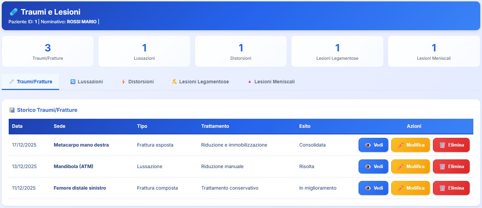Click the Lussazioni tab icon
Image resolution: width=482 pixels, height=208 pixels.
click(x=73, y=82)
